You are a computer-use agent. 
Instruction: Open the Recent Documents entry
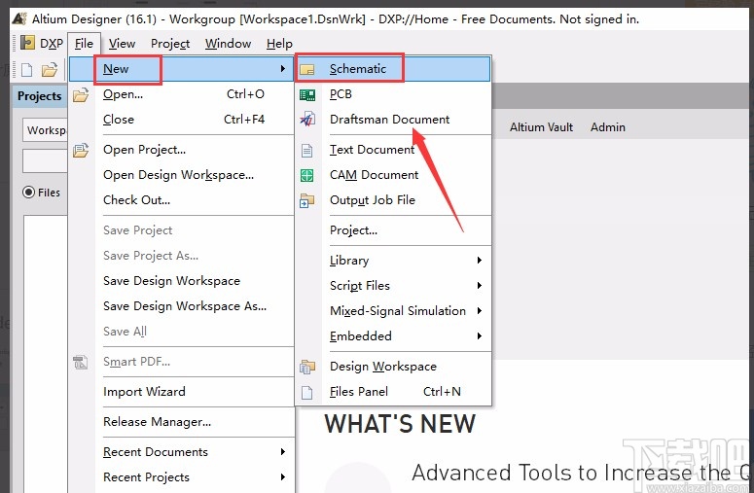point(181,452)
